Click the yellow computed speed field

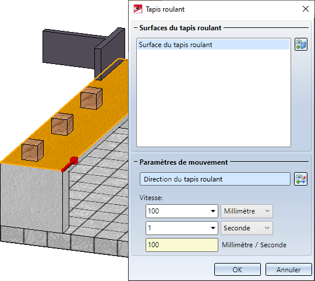point(182,245)
